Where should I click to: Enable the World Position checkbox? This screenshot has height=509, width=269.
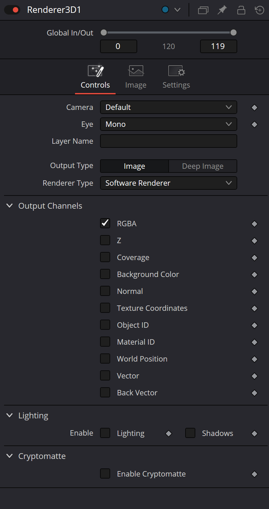[x=105, y=358]
